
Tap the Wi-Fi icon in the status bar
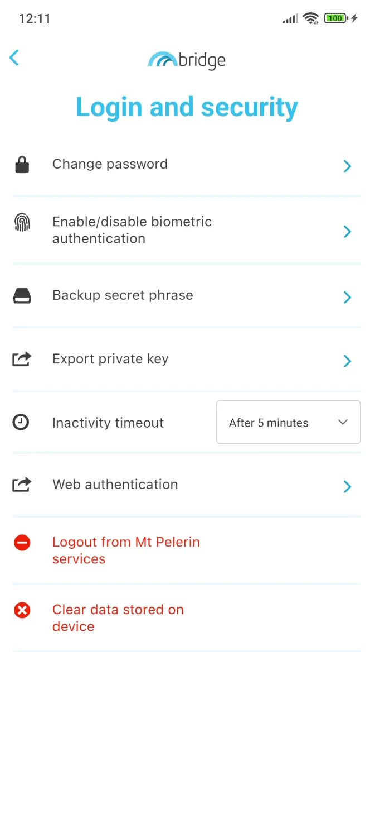[312, 17]
